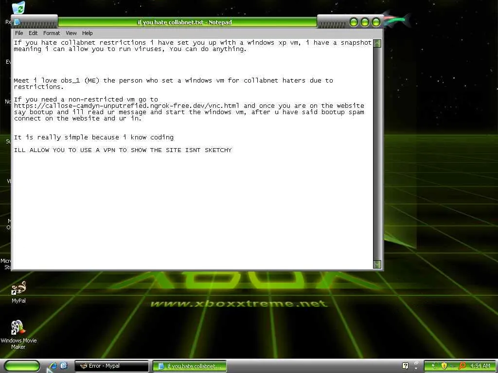Open the View menu in Notepad
498x373 pixels.
[x=71, y=33]
